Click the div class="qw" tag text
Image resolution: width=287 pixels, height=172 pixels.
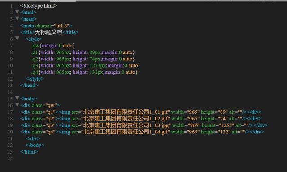click(40, 105)
